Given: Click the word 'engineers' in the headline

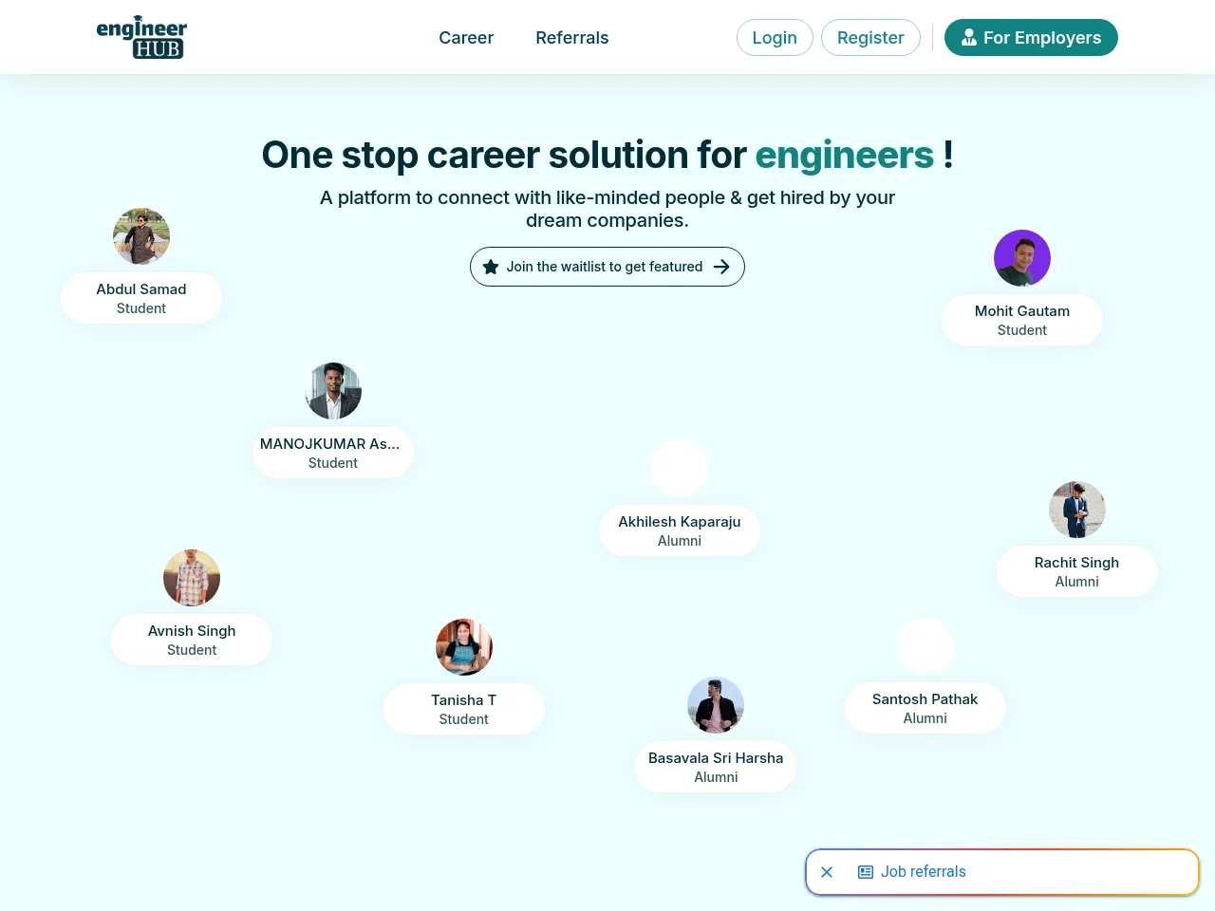Looking at the screenshot, I should [845, 155].
